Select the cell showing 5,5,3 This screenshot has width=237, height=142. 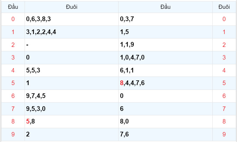click(x=33, y=70)
